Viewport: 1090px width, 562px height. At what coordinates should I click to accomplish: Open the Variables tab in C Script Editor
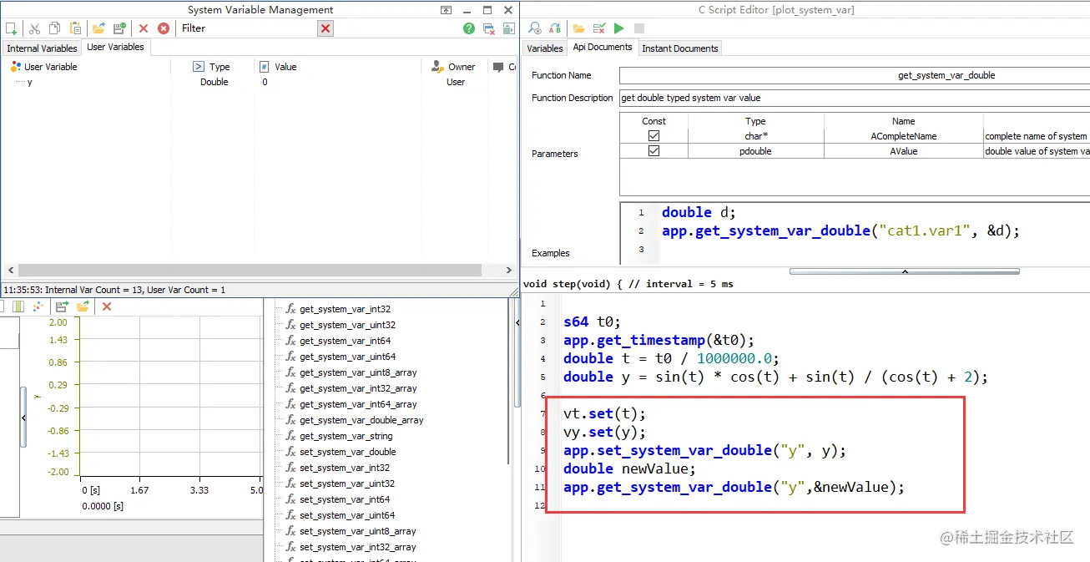[x=545, y=48]
